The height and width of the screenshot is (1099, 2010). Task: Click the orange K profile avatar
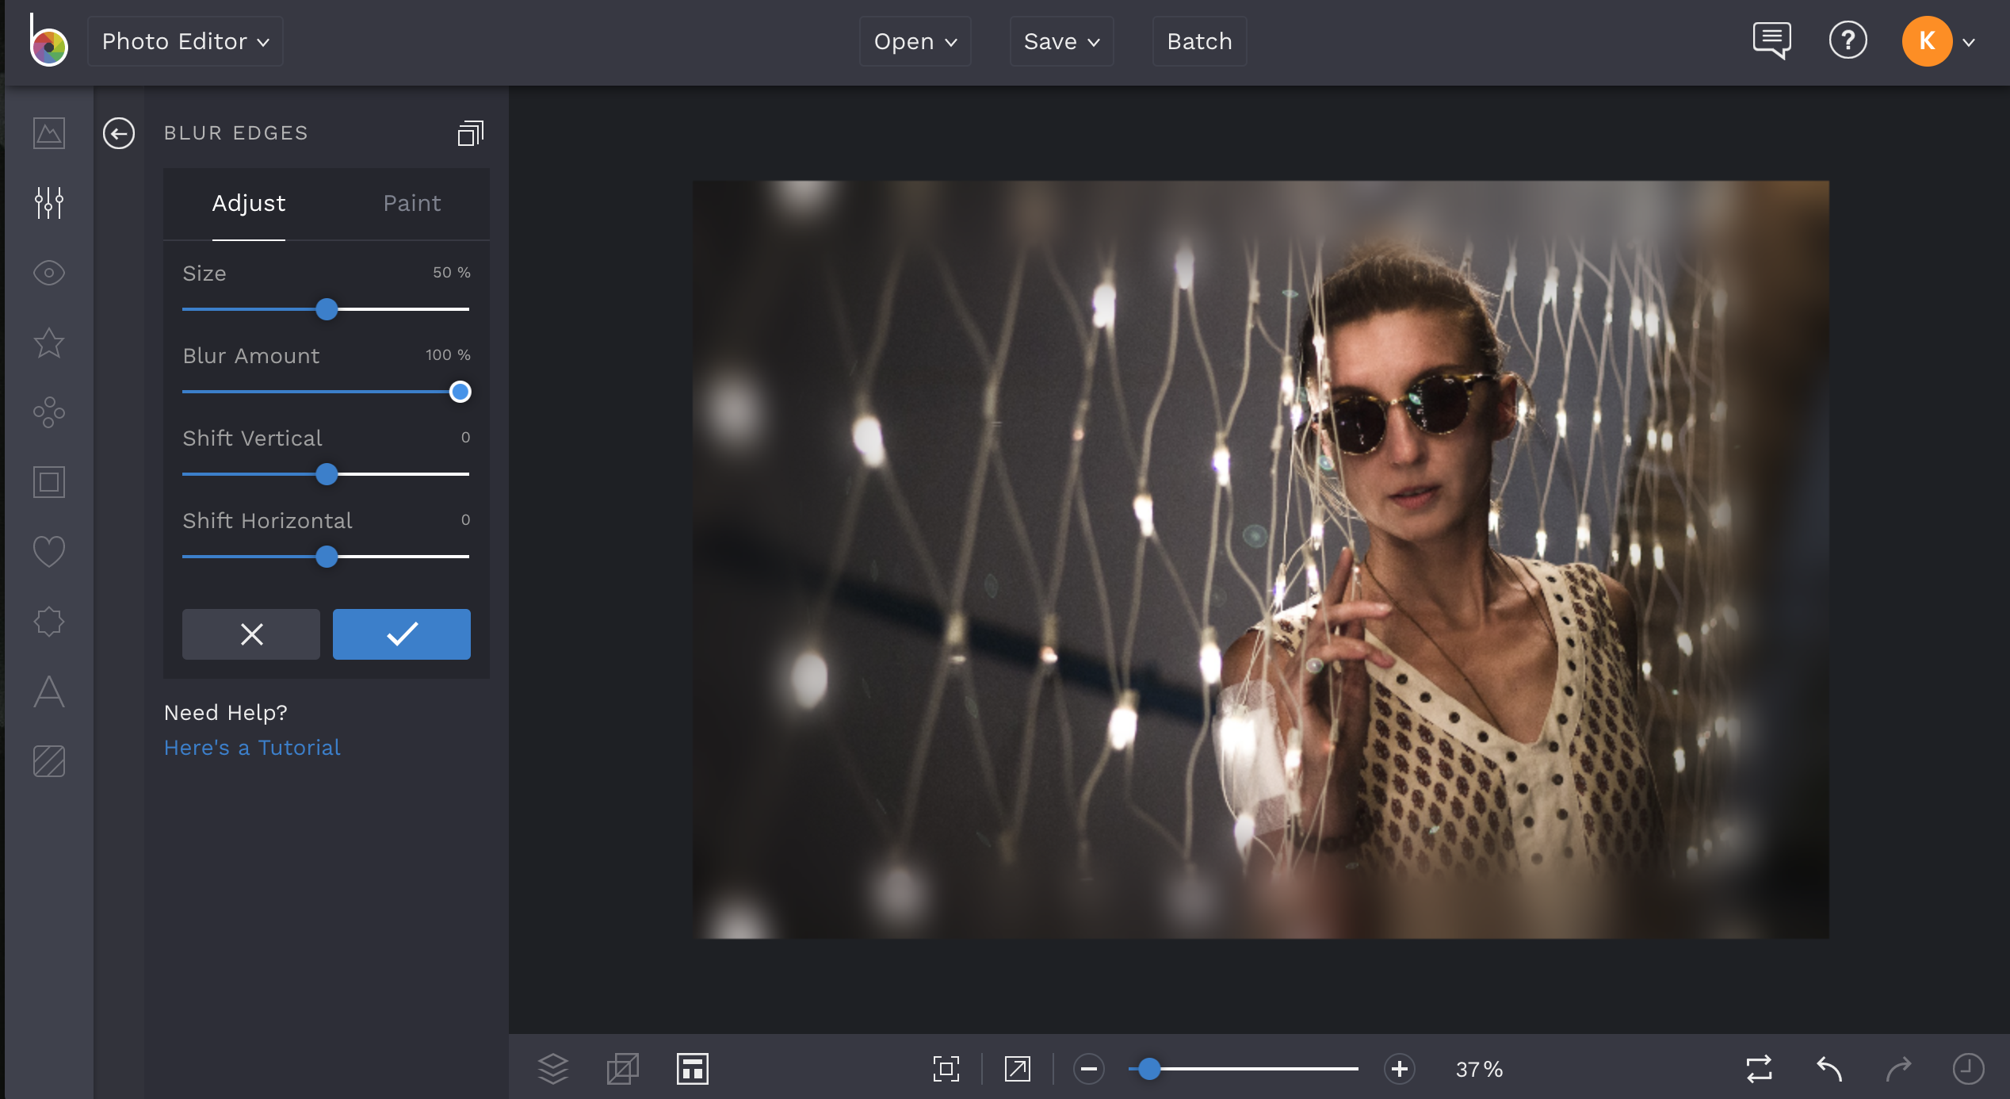(1927, 41)
